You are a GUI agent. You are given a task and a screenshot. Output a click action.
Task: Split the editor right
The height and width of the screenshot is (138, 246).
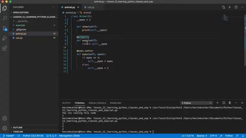(x=236, y=7)
